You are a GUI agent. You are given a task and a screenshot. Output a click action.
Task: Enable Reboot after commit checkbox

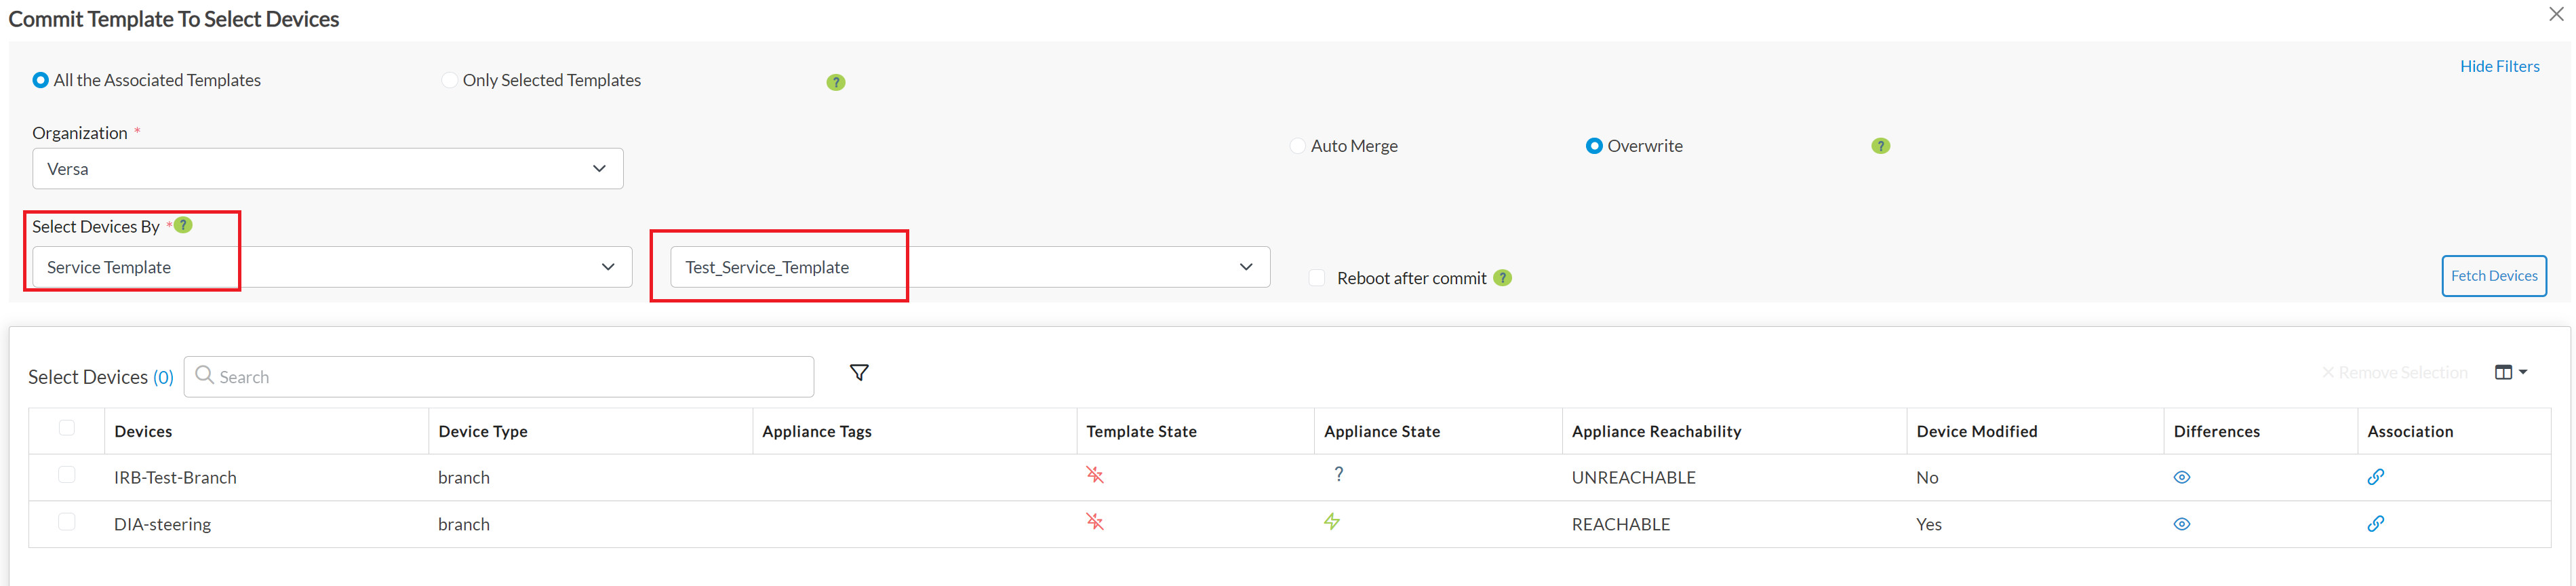click(x=1317, y=277)
